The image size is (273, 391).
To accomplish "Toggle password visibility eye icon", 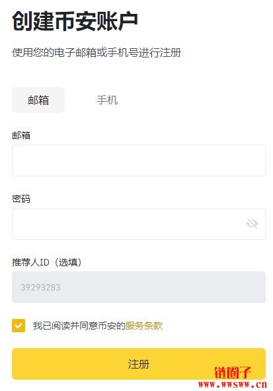I will point(252,223).
